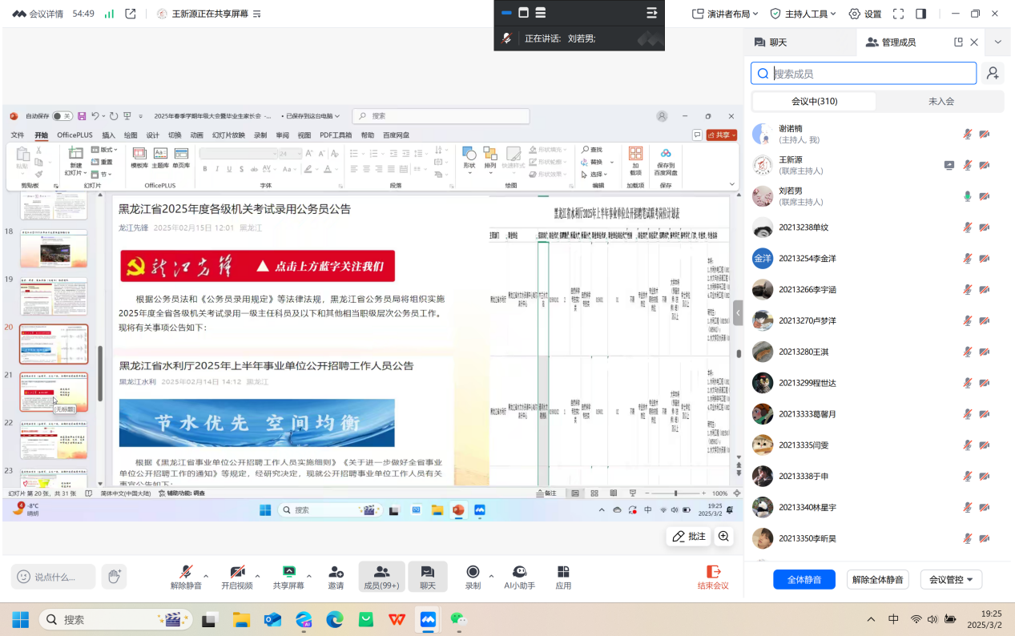Turn on video with the camera icon
The image size is (1015, 636).
point(237,572)
